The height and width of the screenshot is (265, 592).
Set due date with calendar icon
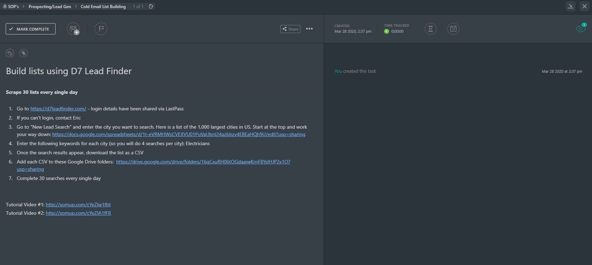click(x=453, y=29)
